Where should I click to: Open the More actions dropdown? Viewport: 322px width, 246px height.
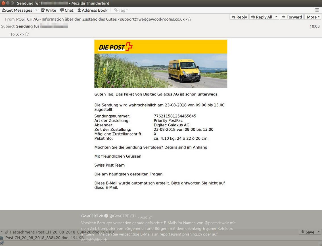tap(313, 17)
